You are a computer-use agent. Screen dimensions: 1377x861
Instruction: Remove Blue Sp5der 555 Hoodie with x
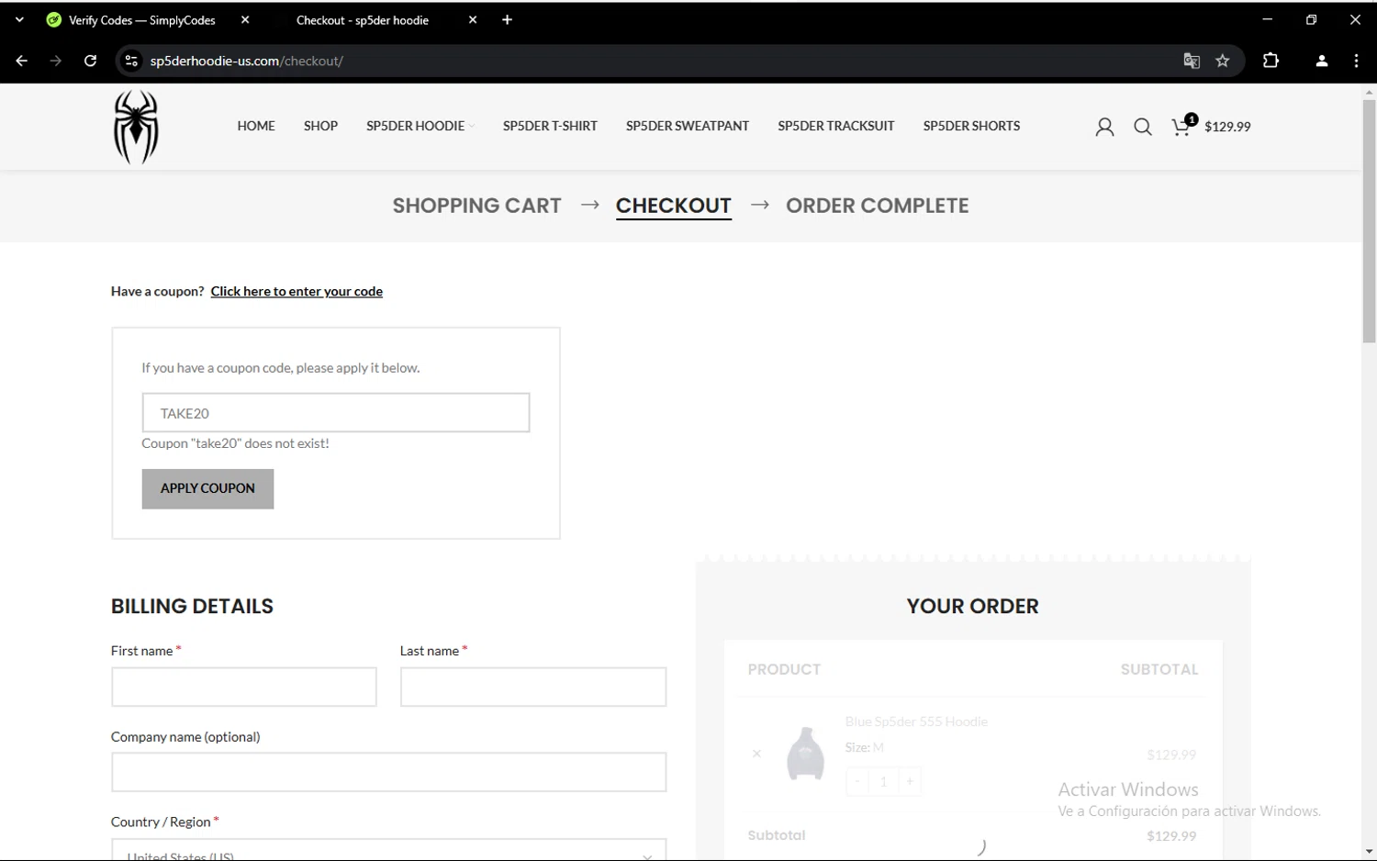pos(756,754)
